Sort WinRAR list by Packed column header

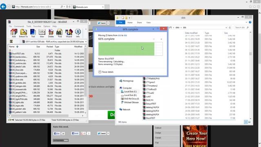[x=50, y=47]
